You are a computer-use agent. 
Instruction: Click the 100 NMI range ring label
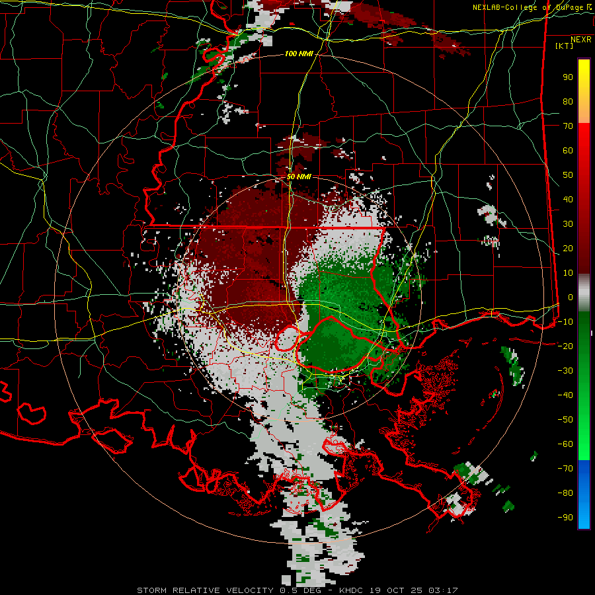coord(299,54)
